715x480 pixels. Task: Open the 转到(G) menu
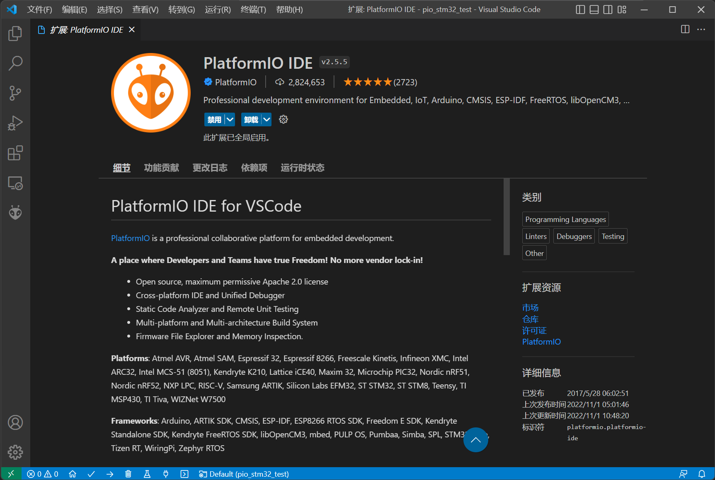coord(182,10)
